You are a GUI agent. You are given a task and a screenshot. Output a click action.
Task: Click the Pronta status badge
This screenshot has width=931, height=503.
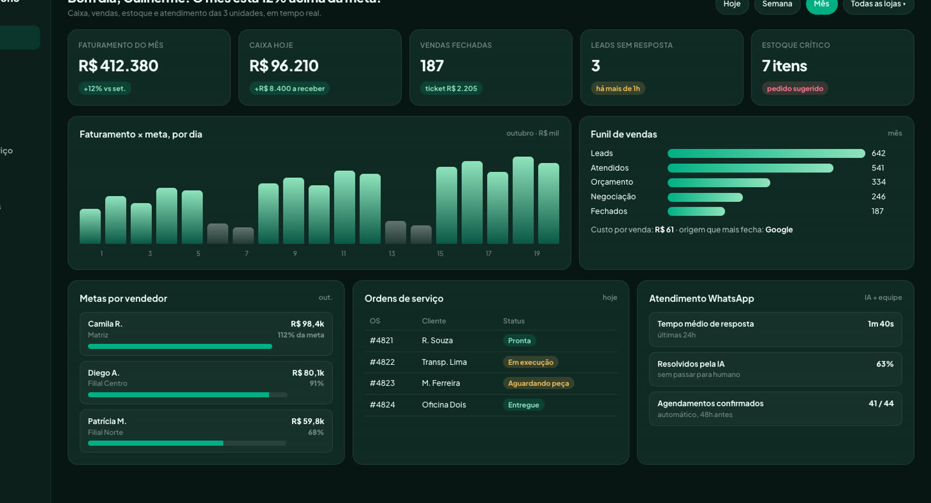tap(520, 341)
